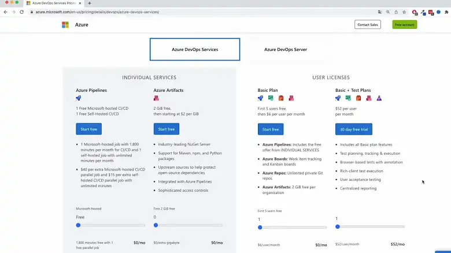The image size is (451, 253).
Task: Click the translate icon in address bar
Action: (380, 12)
